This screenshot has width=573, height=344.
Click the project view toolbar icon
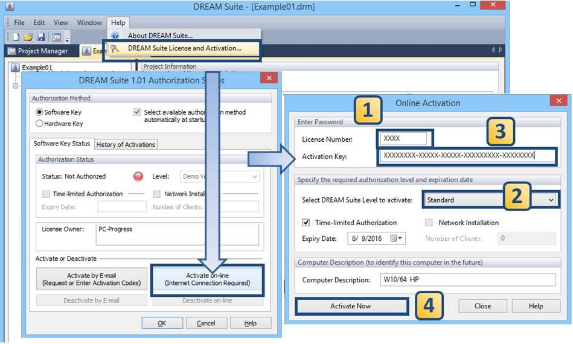click(56, 37)
